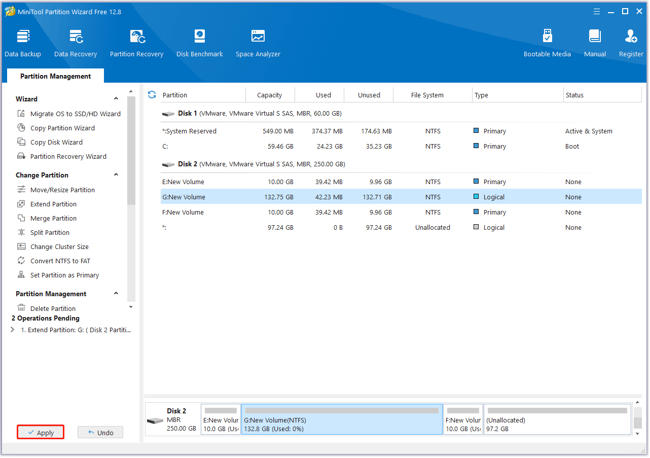Collapse the Change Partition section
Screen dimensions: 650x458
[x=116, y=175]
